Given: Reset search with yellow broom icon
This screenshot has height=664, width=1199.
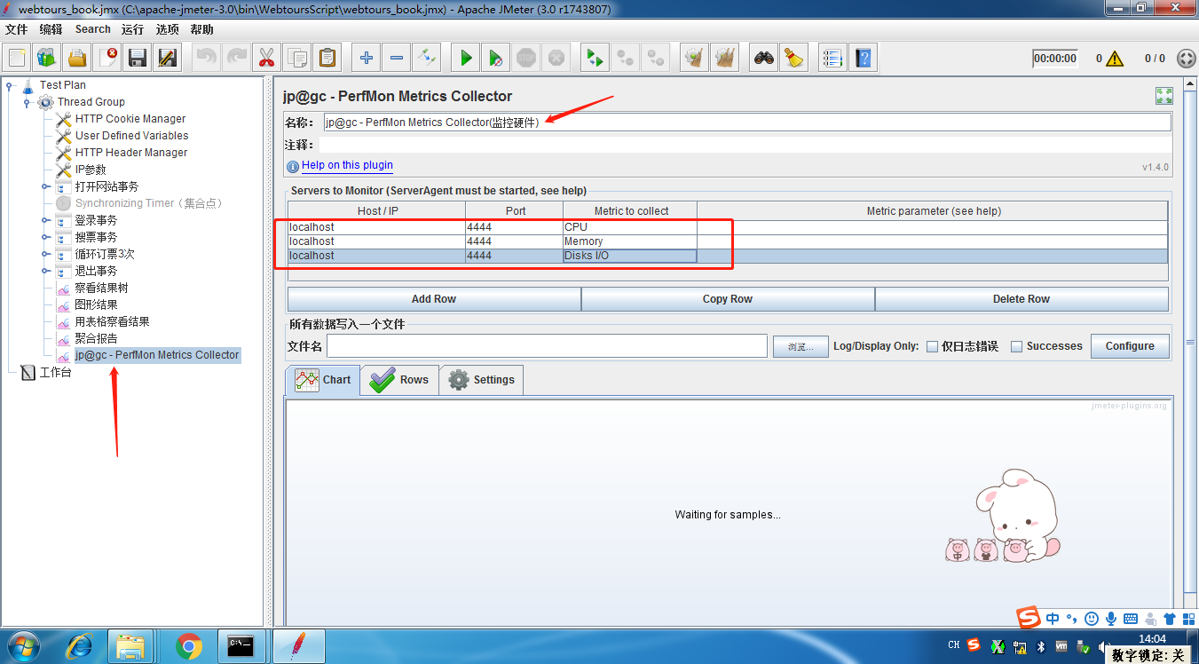Looking at the screenshot, I should coord(793,59).
